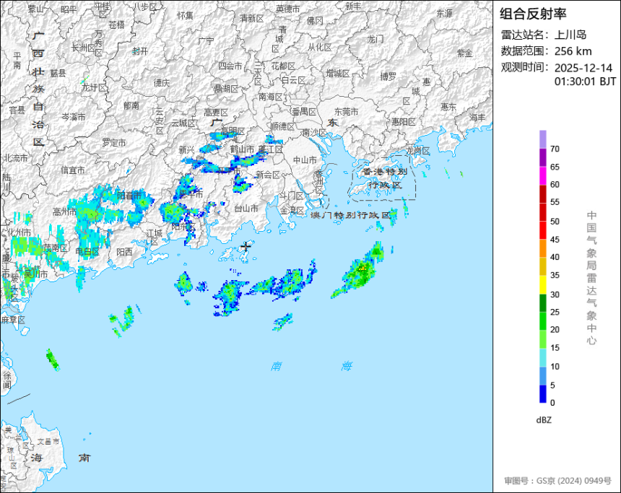Click the 70 value on the dBZ scale
Screen dimensions: 621x493
[555, 149]
